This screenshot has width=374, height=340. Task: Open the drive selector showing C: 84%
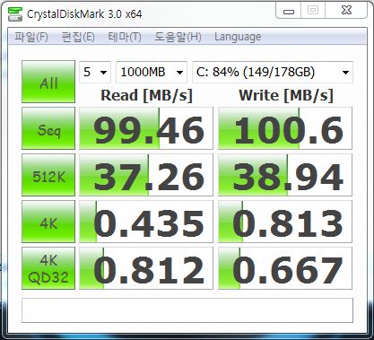[x=273, y=72]
